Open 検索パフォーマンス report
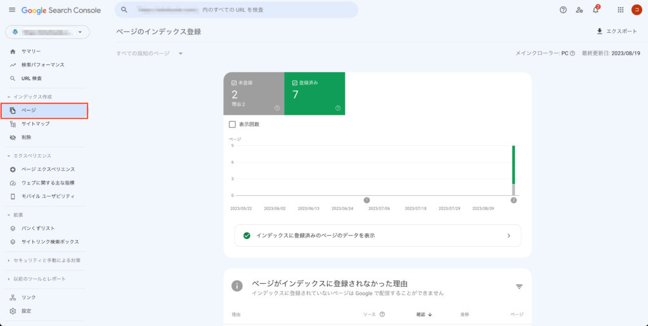 point(44,65)
